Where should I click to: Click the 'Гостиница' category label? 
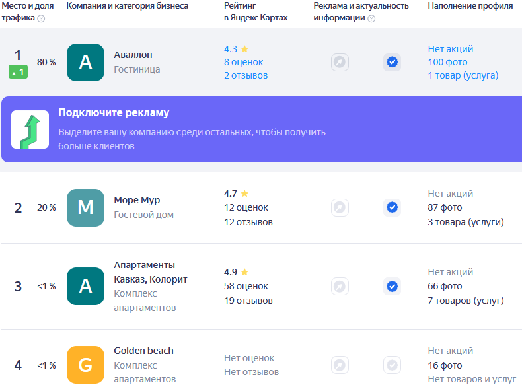click(x=137, y=69)
